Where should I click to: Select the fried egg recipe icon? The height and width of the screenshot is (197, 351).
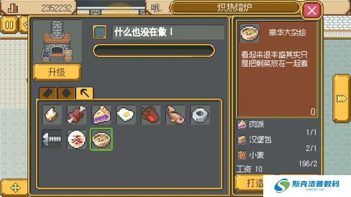tap(126, 115)
